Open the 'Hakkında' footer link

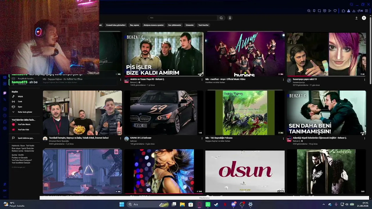pos(15,146)
